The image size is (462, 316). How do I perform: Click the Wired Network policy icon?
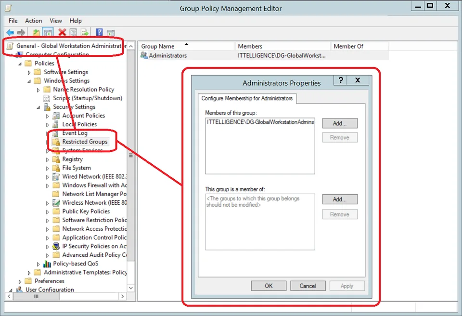56,176
